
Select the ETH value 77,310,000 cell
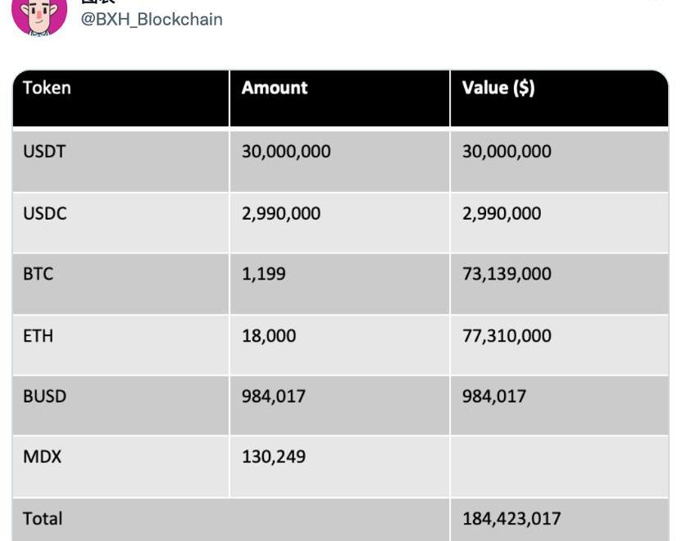tap(559, 345)
